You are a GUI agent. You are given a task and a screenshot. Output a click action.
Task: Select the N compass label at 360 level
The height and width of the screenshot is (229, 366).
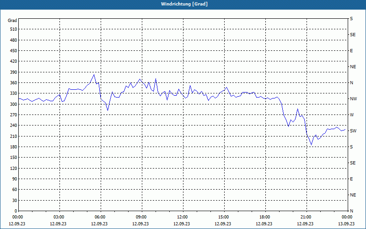pyautogui.click(x=351, y=83)
